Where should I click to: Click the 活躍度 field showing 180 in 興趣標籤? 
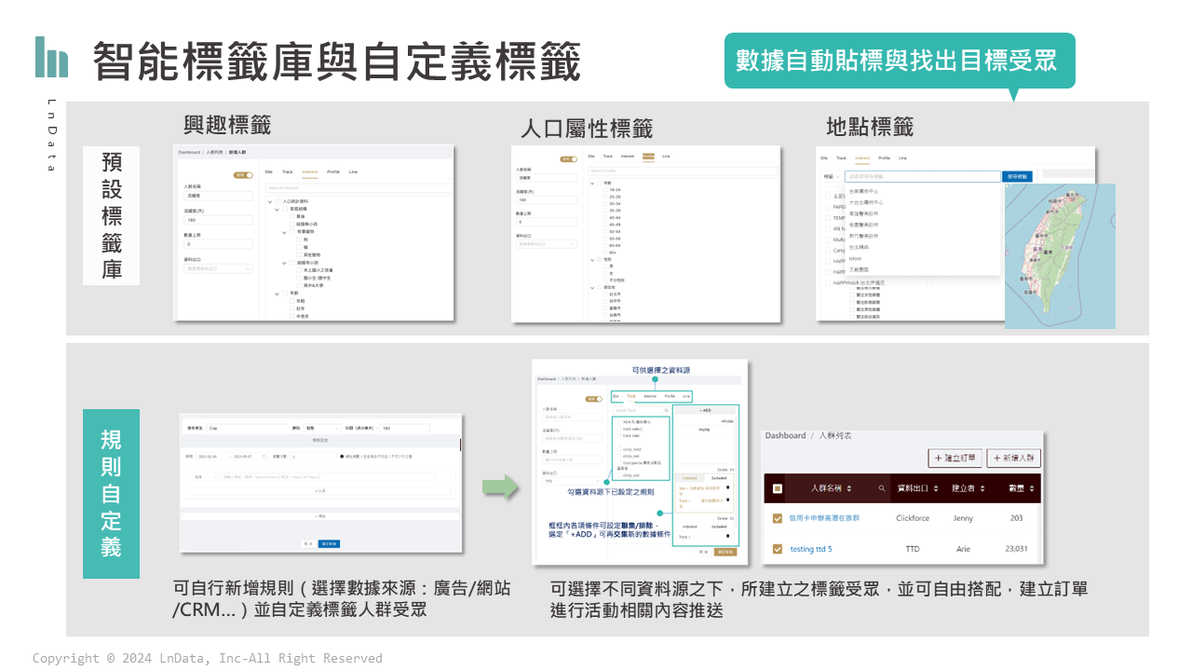pos(219,220)
